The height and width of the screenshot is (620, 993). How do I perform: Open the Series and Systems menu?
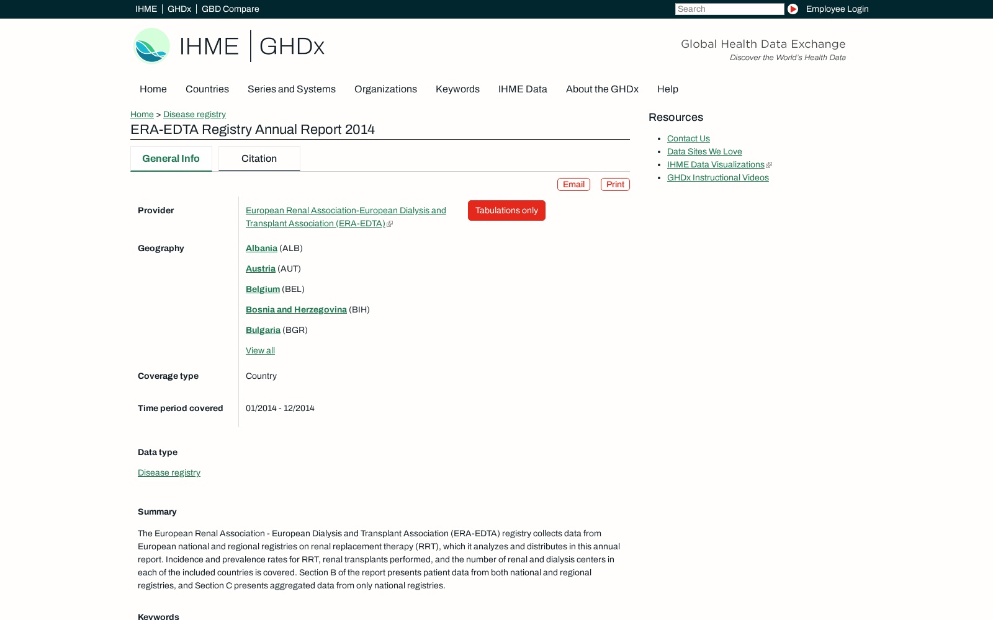[292, 89]
